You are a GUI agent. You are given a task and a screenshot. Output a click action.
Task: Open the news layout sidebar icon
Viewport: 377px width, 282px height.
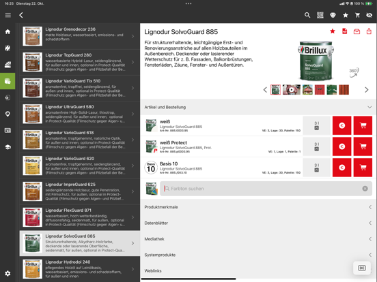8,131
